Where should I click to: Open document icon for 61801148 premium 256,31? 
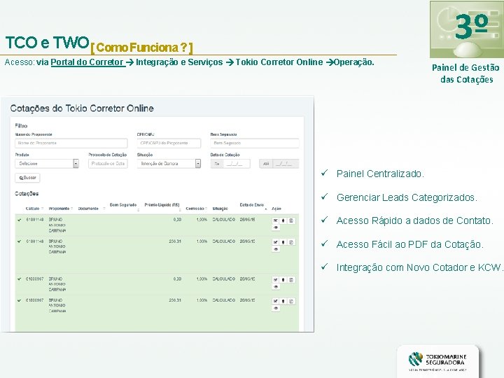291,242
